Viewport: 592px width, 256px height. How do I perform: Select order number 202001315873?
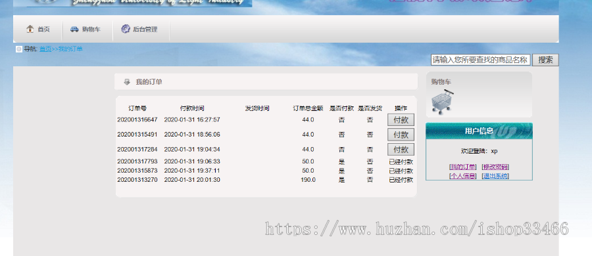(x=137, y=171)
